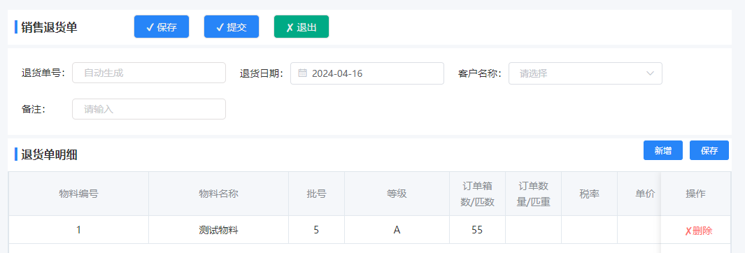
Task: Click the 单价 column header
Action: click(x=639, y=194)
